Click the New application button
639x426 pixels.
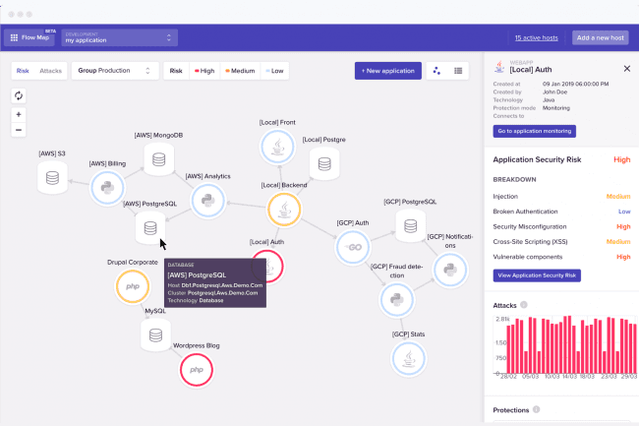point(388,71)
